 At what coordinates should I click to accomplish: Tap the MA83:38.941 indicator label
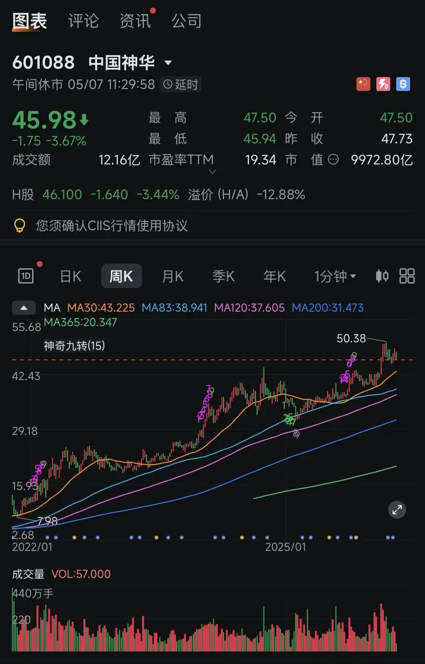coord(175,308)
